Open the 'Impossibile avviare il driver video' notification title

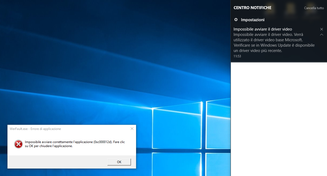coord(263,29)
